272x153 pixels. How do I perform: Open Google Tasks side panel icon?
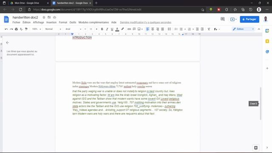click(x=267, y=52)
